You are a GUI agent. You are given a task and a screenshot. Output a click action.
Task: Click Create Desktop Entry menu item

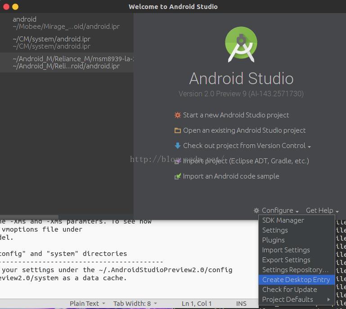click(297, 280)
